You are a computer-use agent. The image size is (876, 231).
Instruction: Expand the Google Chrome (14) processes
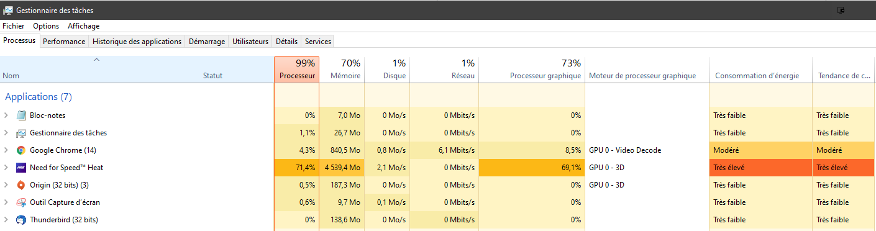pos(6,150)
